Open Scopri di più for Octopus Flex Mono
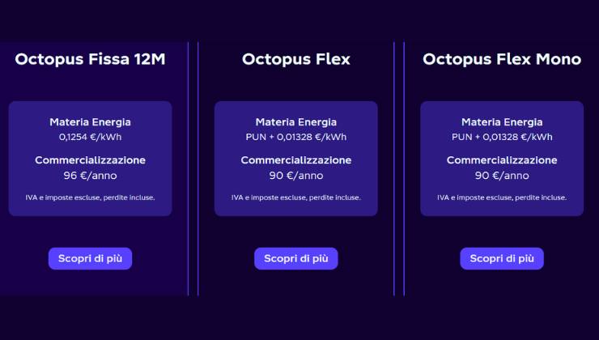 coord(502,258)
